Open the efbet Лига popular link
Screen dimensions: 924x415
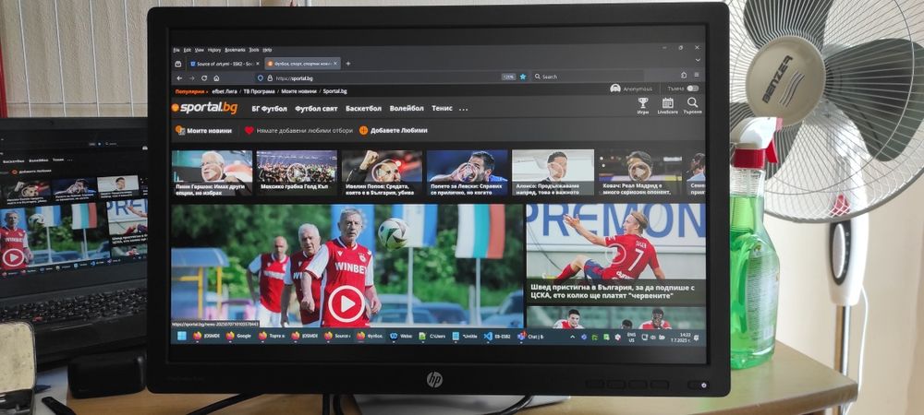(x=225, y=91)
